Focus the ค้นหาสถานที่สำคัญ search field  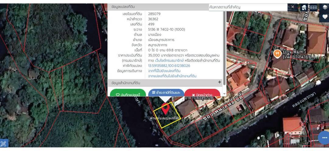tap(247, 7)
